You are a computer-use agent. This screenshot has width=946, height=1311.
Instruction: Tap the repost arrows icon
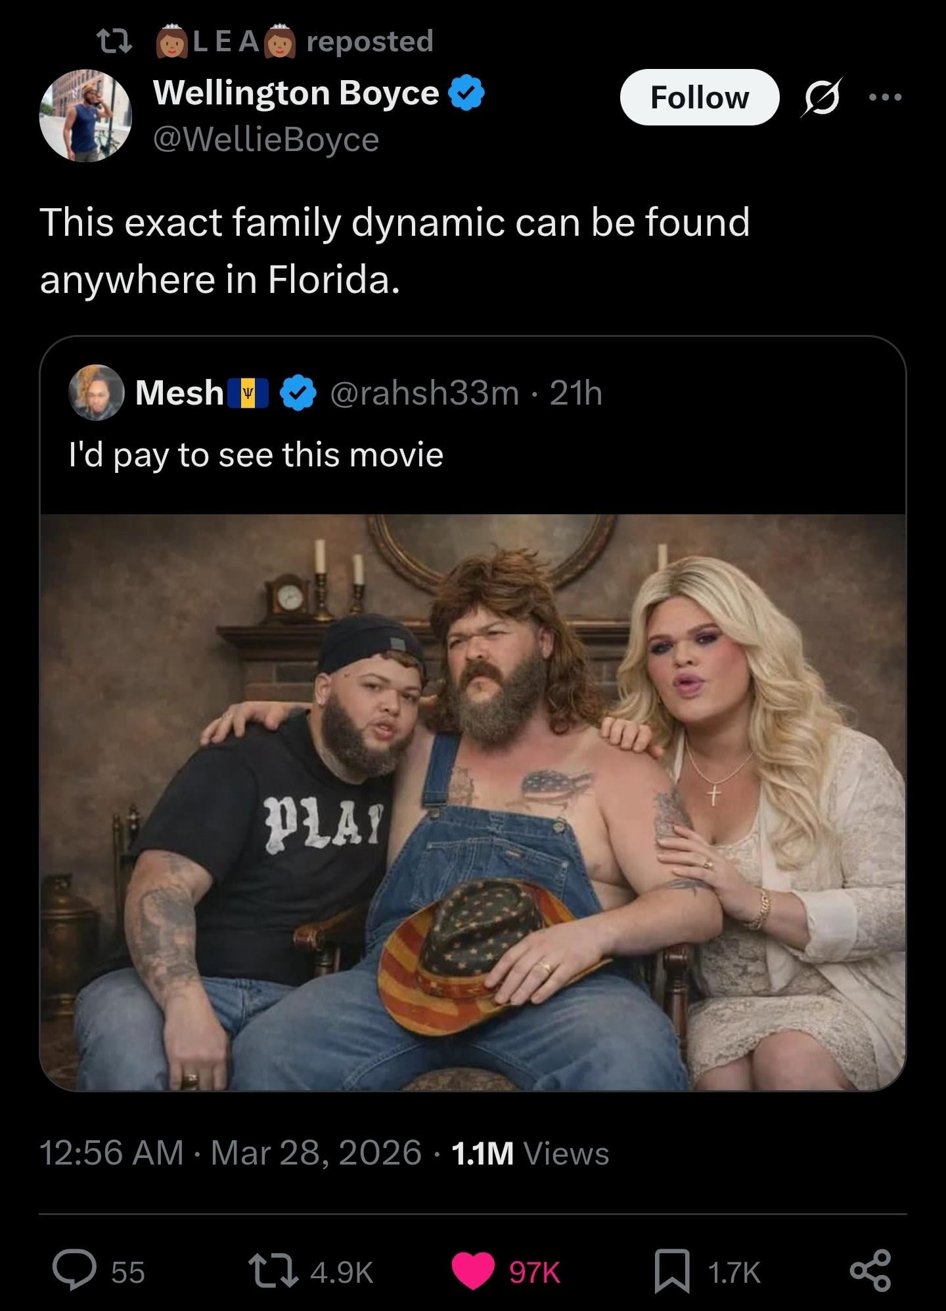(273, 1271)
